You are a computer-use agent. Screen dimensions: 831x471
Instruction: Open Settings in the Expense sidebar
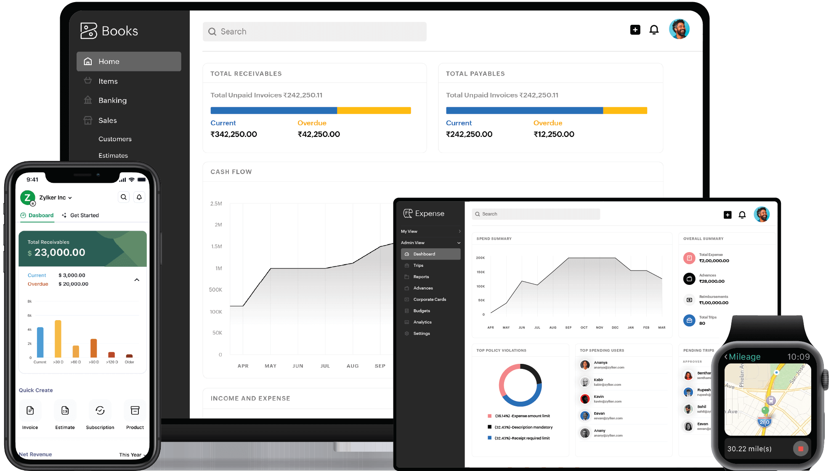point(421,333)
